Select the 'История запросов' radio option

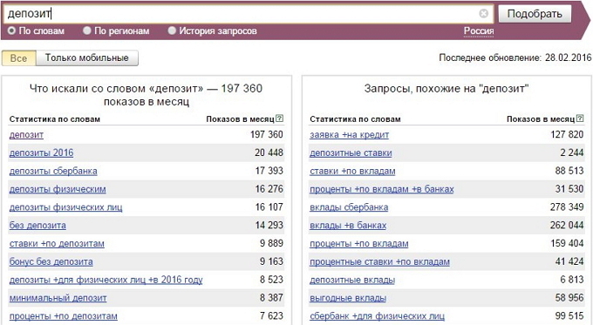pyautogui.click(x=172, y=30)
